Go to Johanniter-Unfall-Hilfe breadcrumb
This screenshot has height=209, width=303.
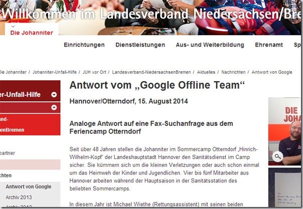tap(55, 72)
